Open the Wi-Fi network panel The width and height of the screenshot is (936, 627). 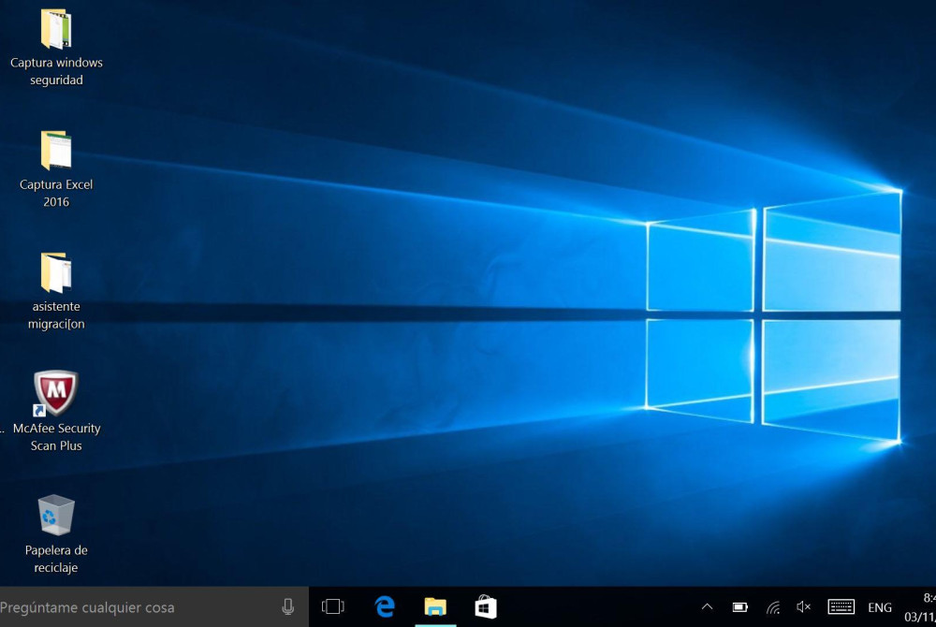point(773,607)
